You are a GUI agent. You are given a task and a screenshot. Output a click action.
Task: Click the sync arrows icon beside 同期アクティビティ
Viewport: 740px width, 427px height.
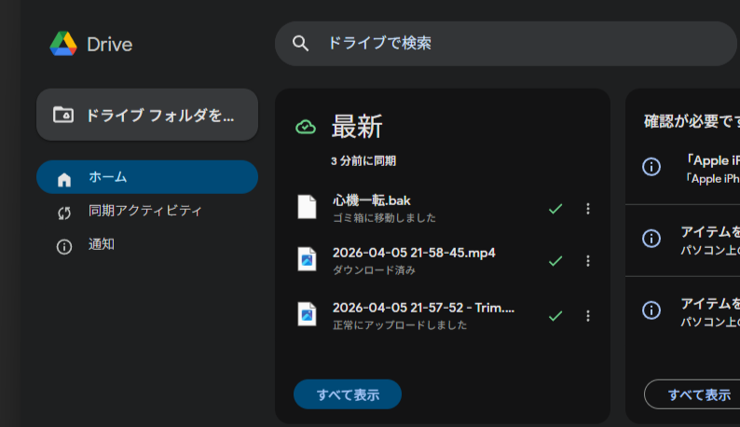(64, 213)
